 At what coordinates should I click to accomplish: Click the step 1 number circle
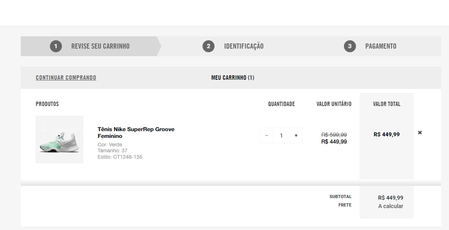[x=56, y=46]
